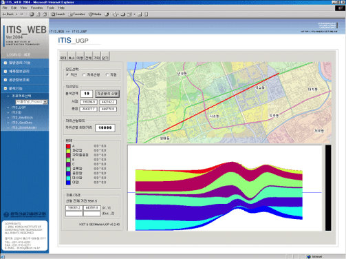Click the fifth map toolbar button (distance)
This screenshot has height=259, width=346.
point(96,56)
